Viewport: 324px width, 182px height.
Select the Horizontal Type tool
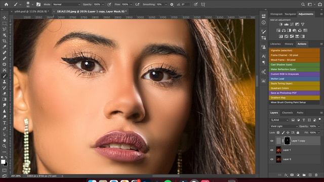coord(5,123)
